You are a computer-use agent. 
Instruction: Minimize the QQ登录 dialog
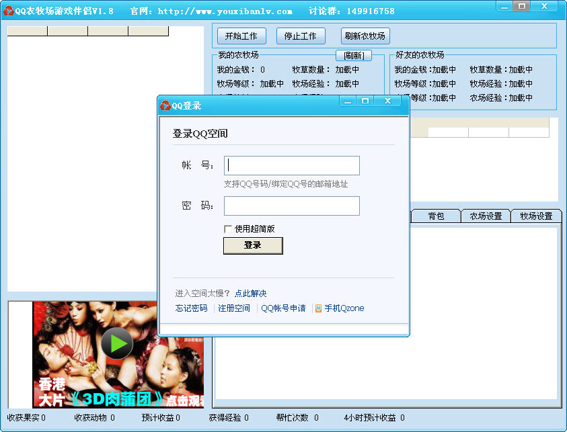[348, 101]
